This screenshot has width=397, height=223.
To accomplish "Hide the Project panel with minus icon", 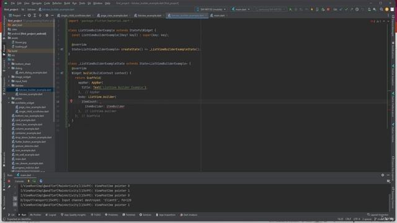I will (52, 15).
